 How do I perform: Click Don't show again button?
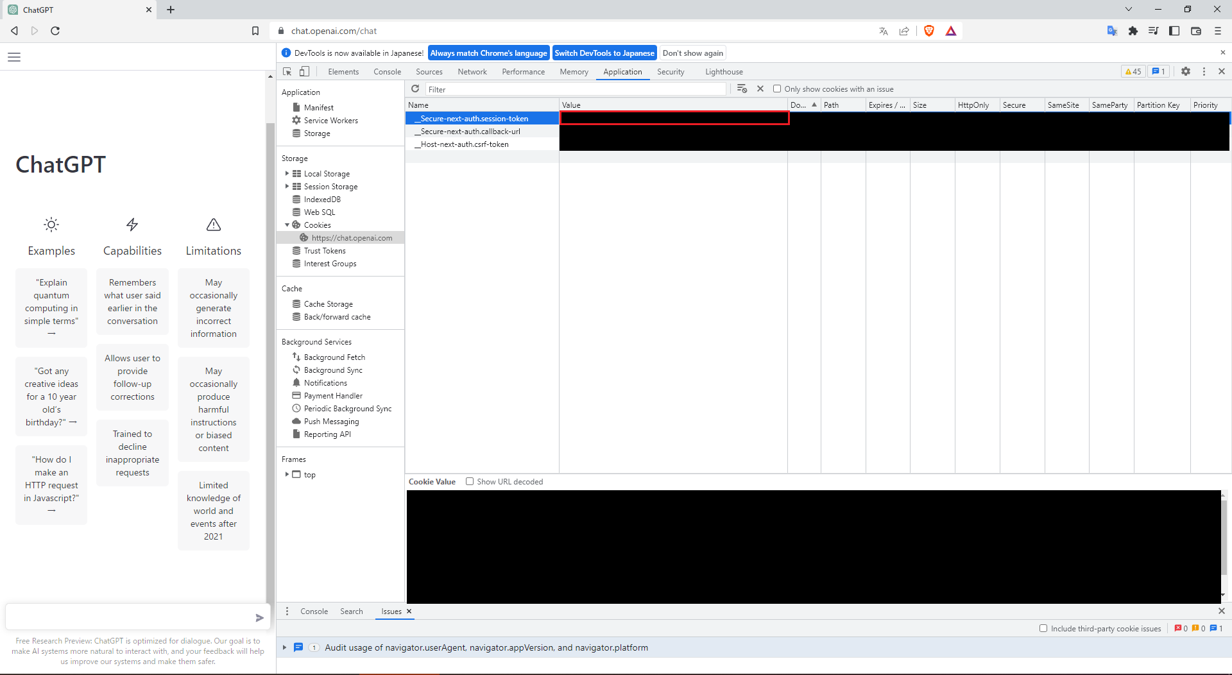693,53
